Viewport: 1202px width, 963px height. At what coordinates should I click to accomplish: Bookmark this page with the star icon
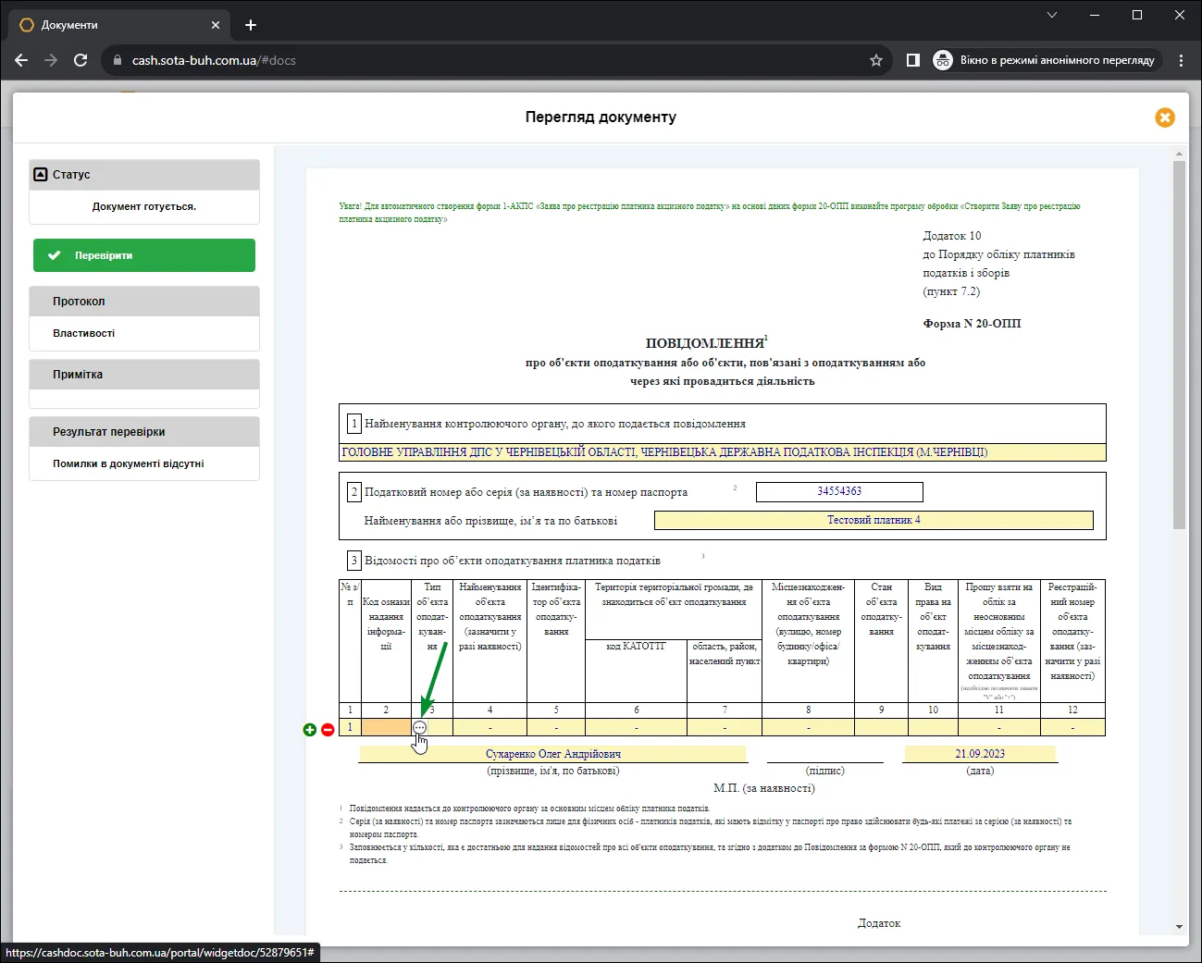point(876,60)
